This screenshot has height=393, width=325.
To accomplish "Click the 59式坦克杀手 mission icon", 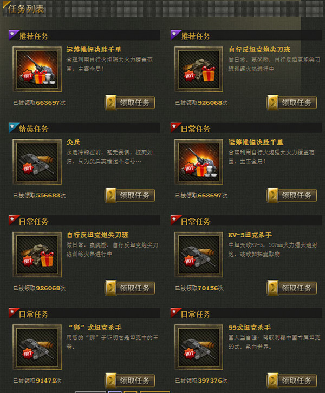I will [x=199, y=347].
